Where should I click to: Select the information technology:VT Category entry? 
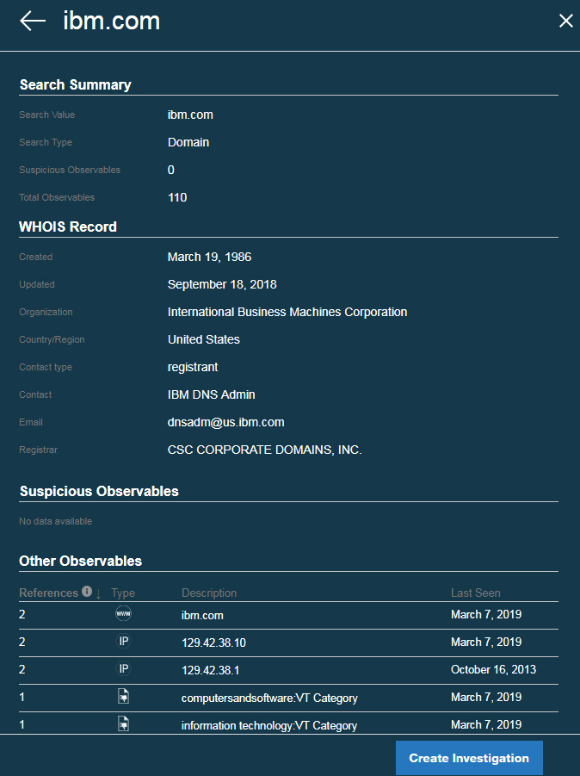click(268, 725)
